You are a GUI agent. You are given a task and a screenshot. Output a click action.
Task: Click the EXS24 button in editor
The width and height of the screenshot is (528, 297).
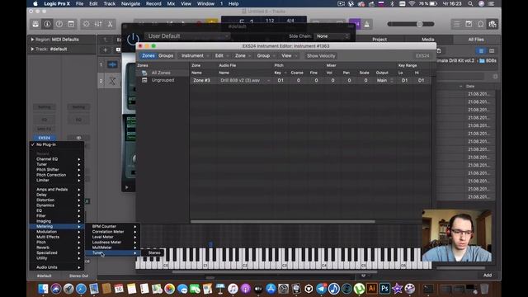point(422,55)
